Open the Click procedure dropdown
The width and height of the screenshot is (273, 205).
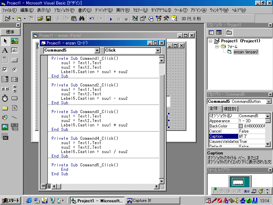point(158,51)
